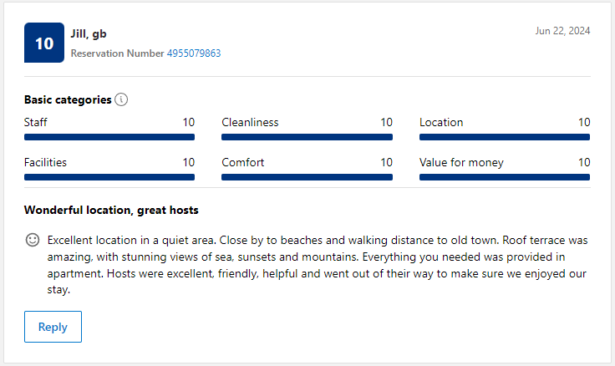This screenshot has width=615, height=366.
Task: Click the Value for money rating bar
Action: click(x=505, y=177)
